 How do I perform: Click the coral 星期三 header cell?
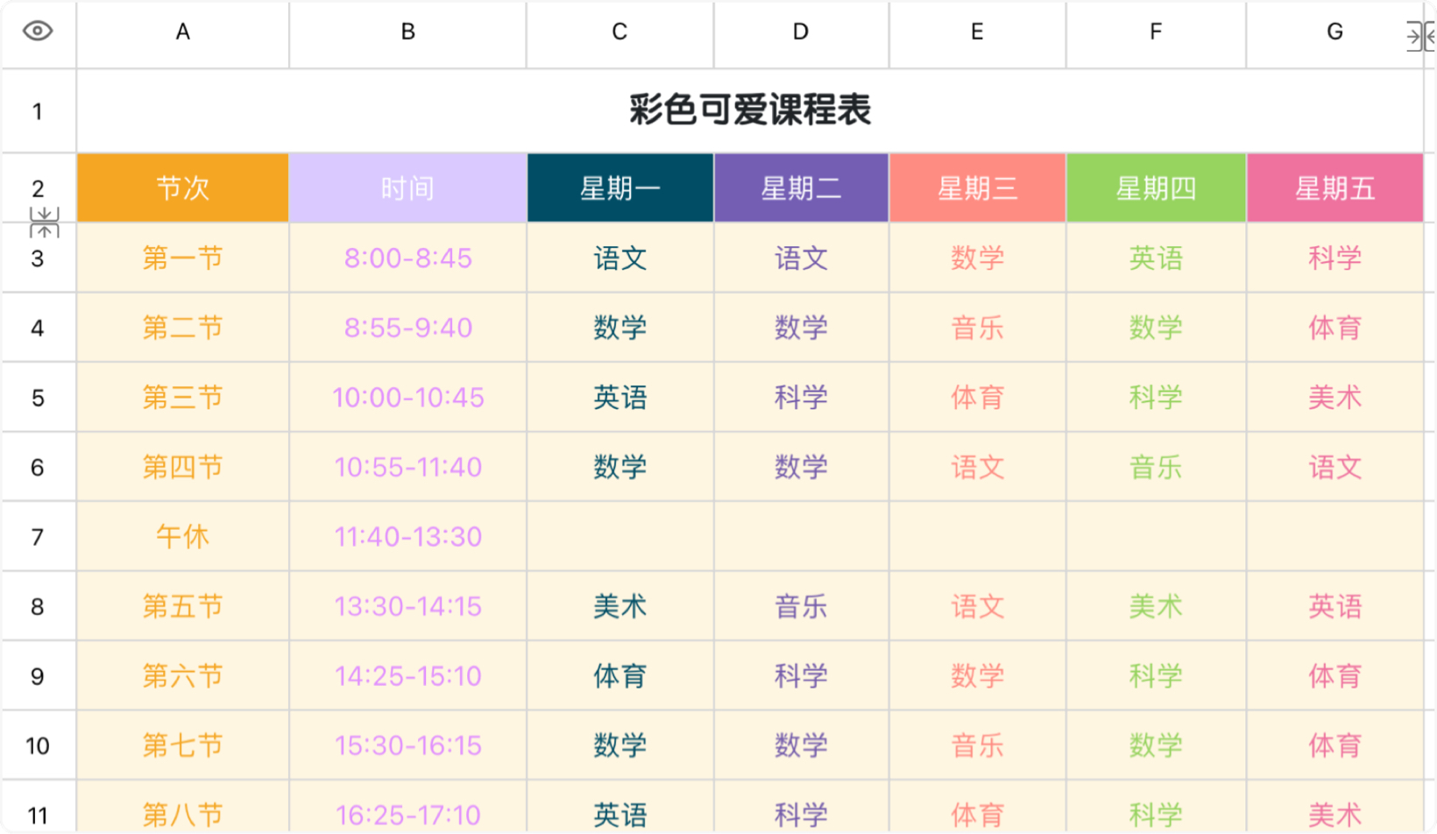pos(977,188)
